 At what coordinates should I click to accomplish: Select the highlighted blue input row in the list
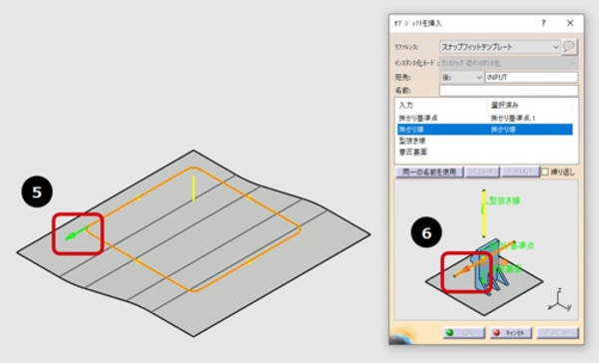point(485,130)
